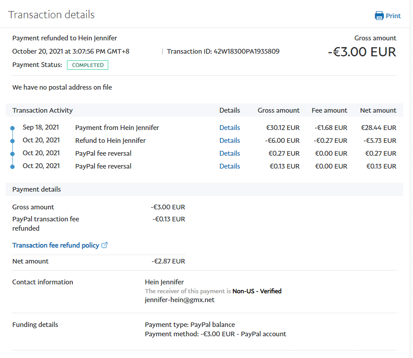
Task: View Details of the €0.13 PayPal fee reversal
Action: pyautogui.click(x=229, y=166)
